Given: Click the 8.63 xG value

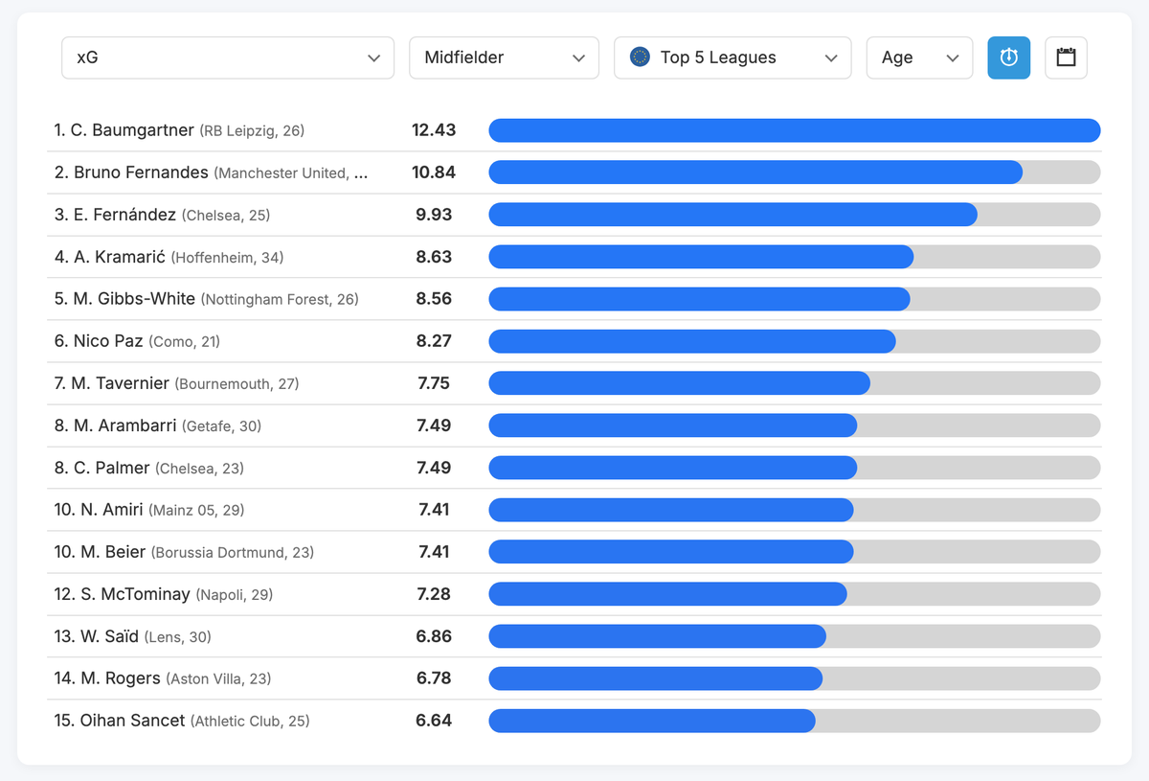Looking at the screenshot, I should point(434,257).
